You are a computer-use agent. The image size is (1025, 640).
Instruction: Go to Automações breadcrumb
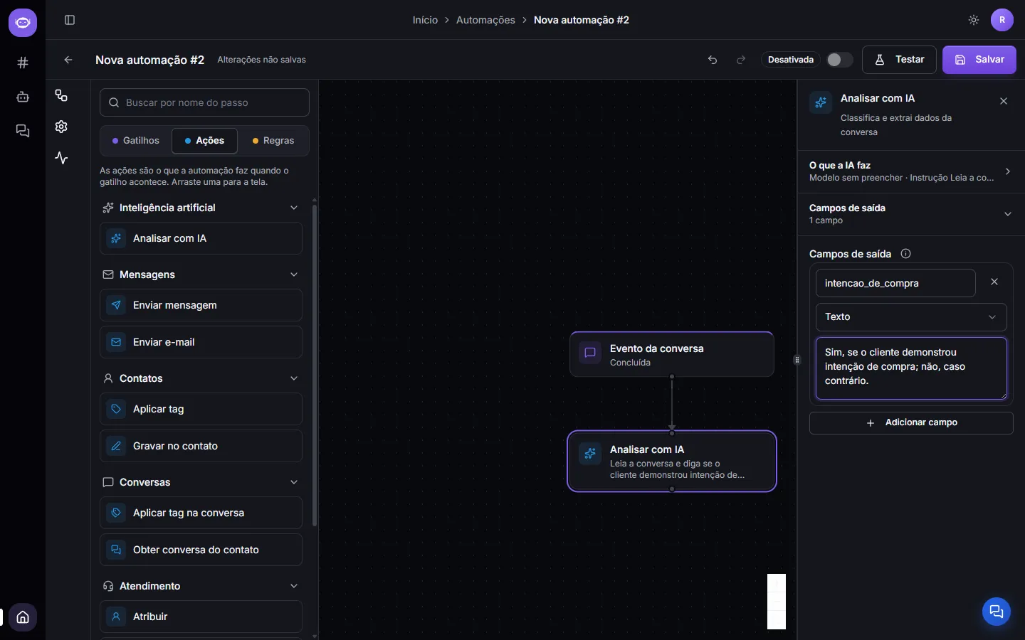[485, 20]
